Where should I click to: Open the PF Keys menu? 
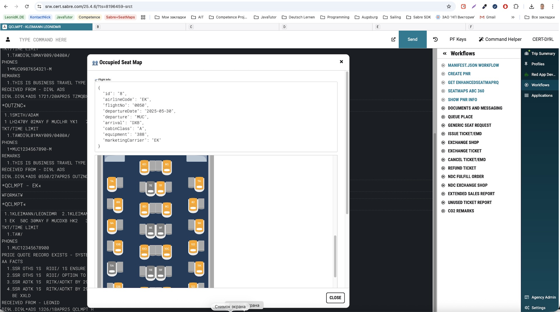point(458,39)
